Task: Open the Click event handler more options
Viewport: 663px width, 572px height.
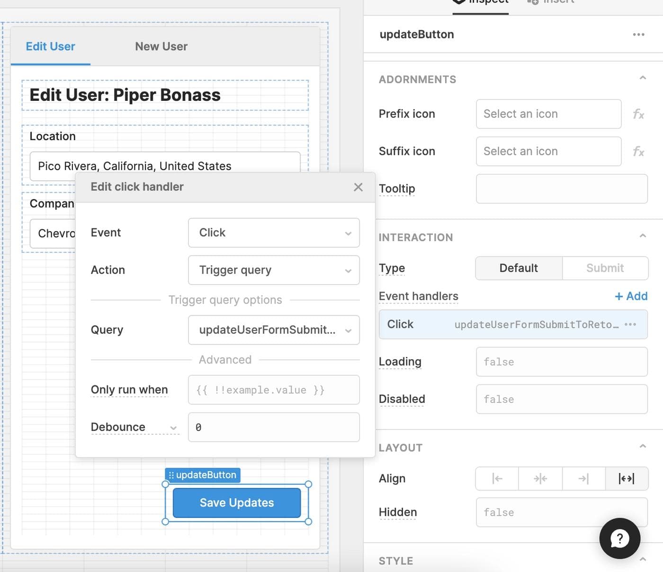Action: 630,324
